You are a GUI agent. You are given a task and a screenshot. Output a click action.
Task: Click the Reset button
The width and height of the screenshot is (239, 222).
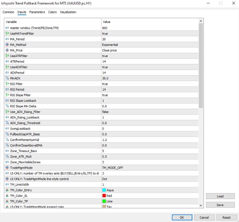click(x=226, y=218)
